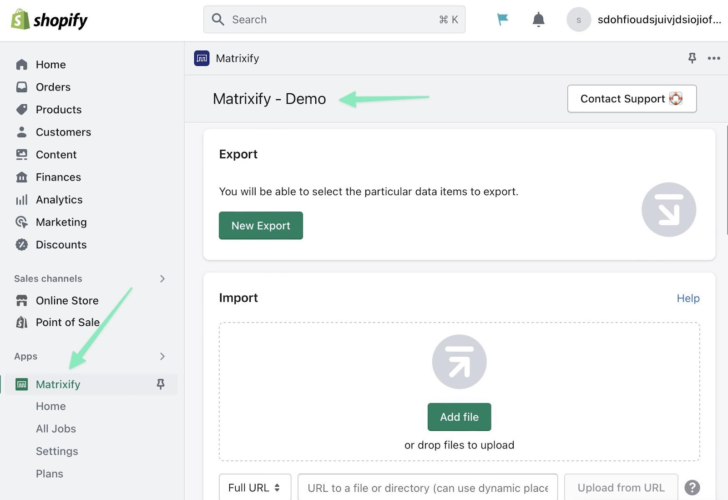Open the Full URL type dropdown
Screen dimensions: 728x500
point(254,487)
